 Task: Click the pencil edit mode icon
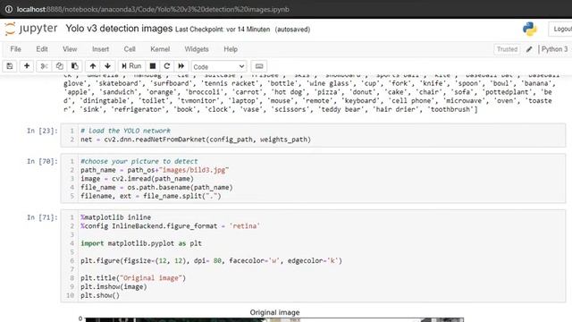[x=529, y=49]
